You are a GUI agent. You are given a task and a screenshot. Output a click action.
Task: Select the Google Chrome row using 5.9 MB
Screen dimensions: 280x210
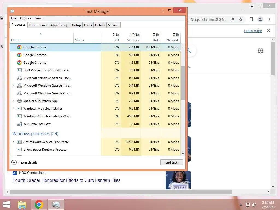point(95,55)
